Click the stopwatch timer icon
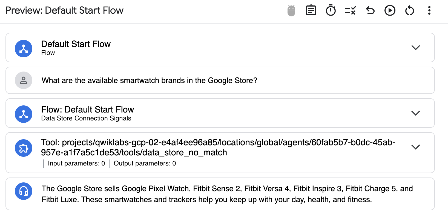 coord(331,11)
